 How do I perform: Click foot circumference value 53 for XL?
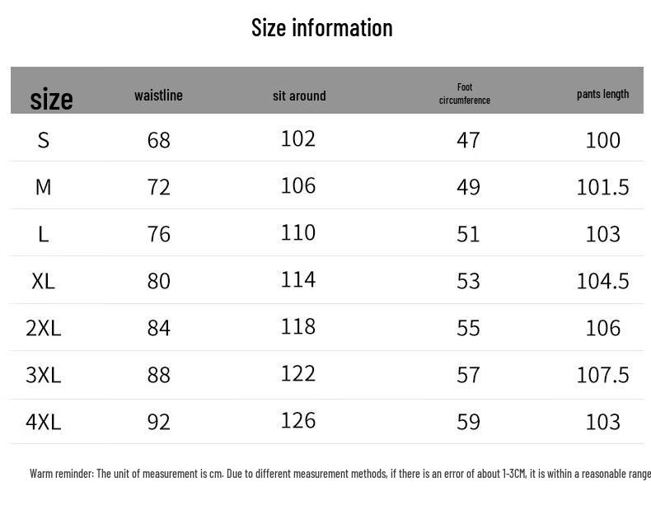pos(468,281)
